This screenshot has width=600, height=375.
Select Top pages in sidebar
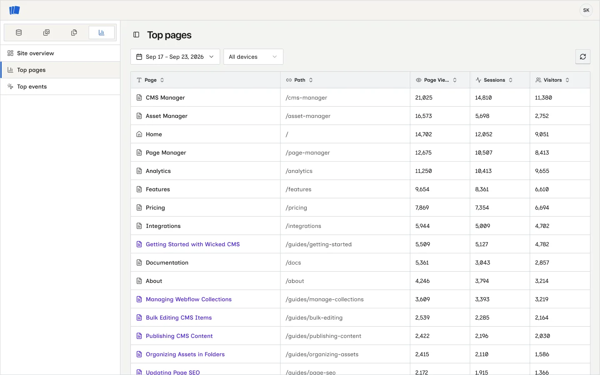pos(60,70)
